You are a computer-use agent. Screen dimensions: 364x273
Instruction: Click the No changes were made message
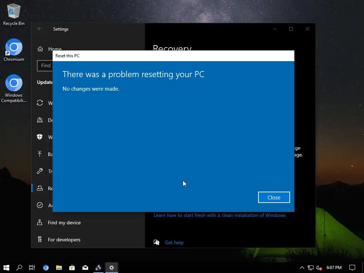[x=91, y=89]
